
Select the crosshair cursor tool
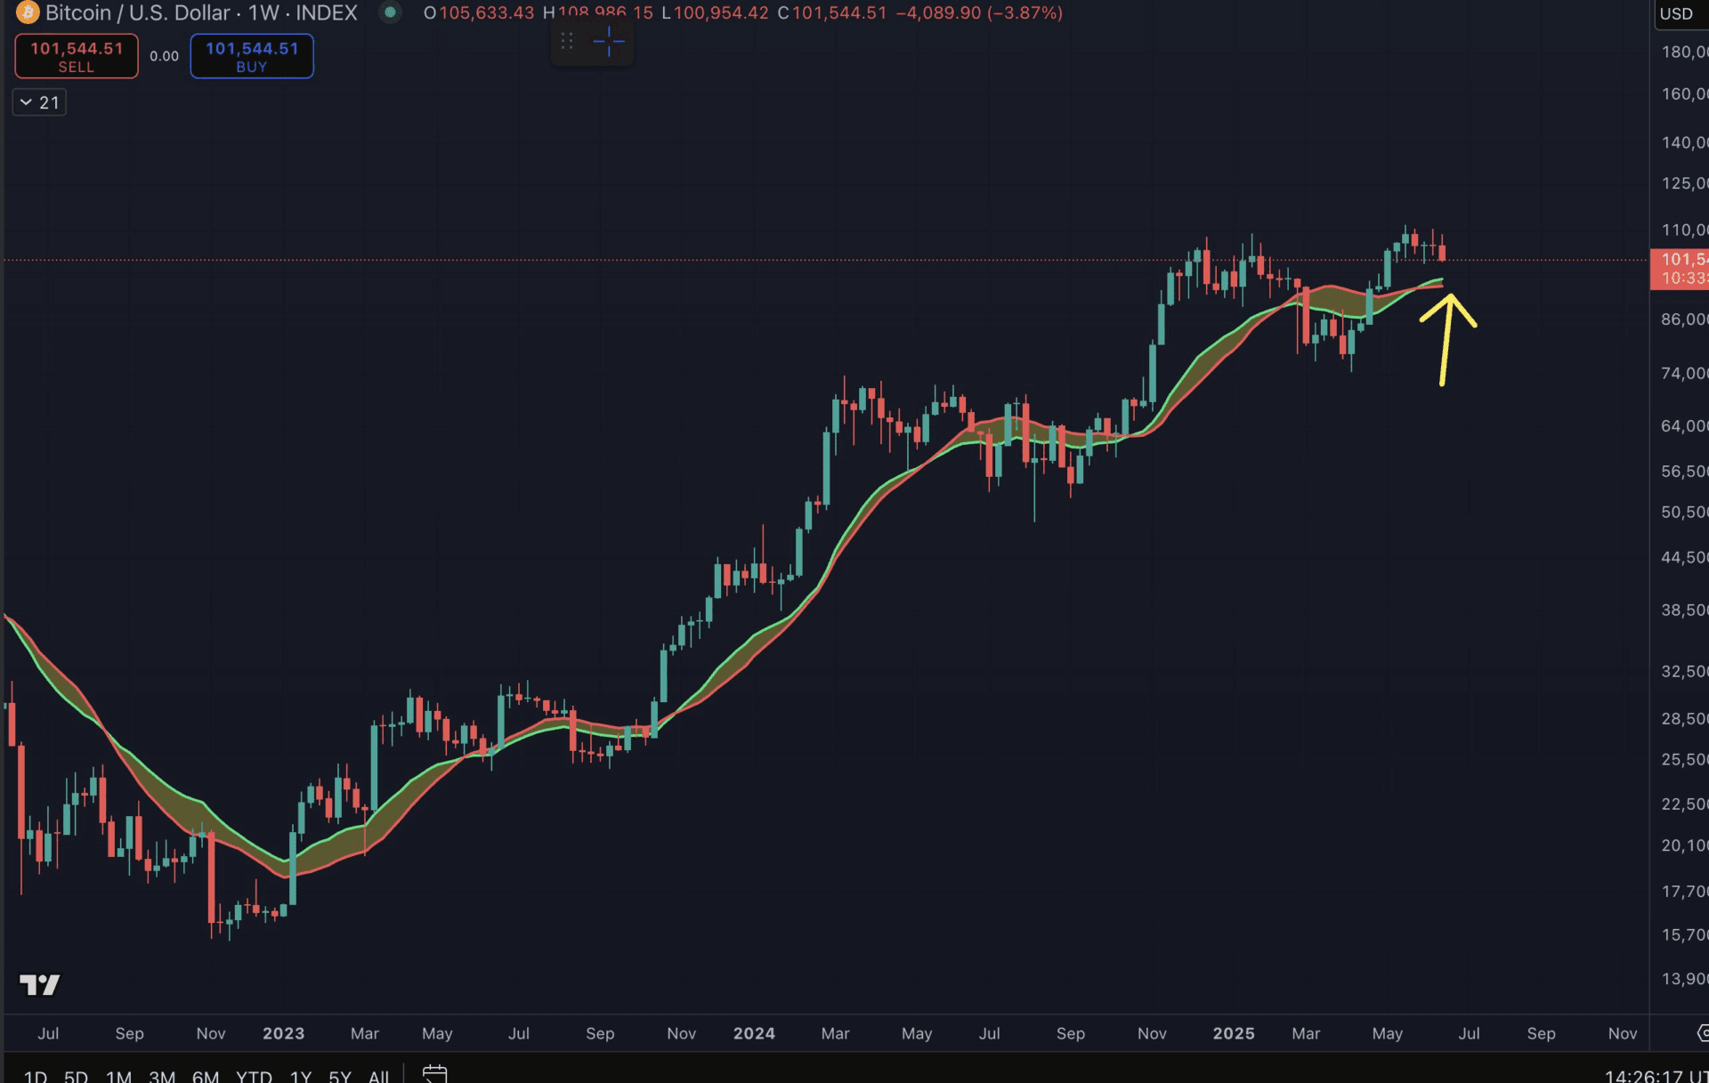point(609,41)
